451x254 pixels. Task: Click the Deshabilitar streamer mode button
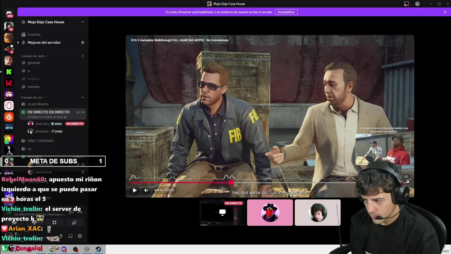[x=286, y=12]
